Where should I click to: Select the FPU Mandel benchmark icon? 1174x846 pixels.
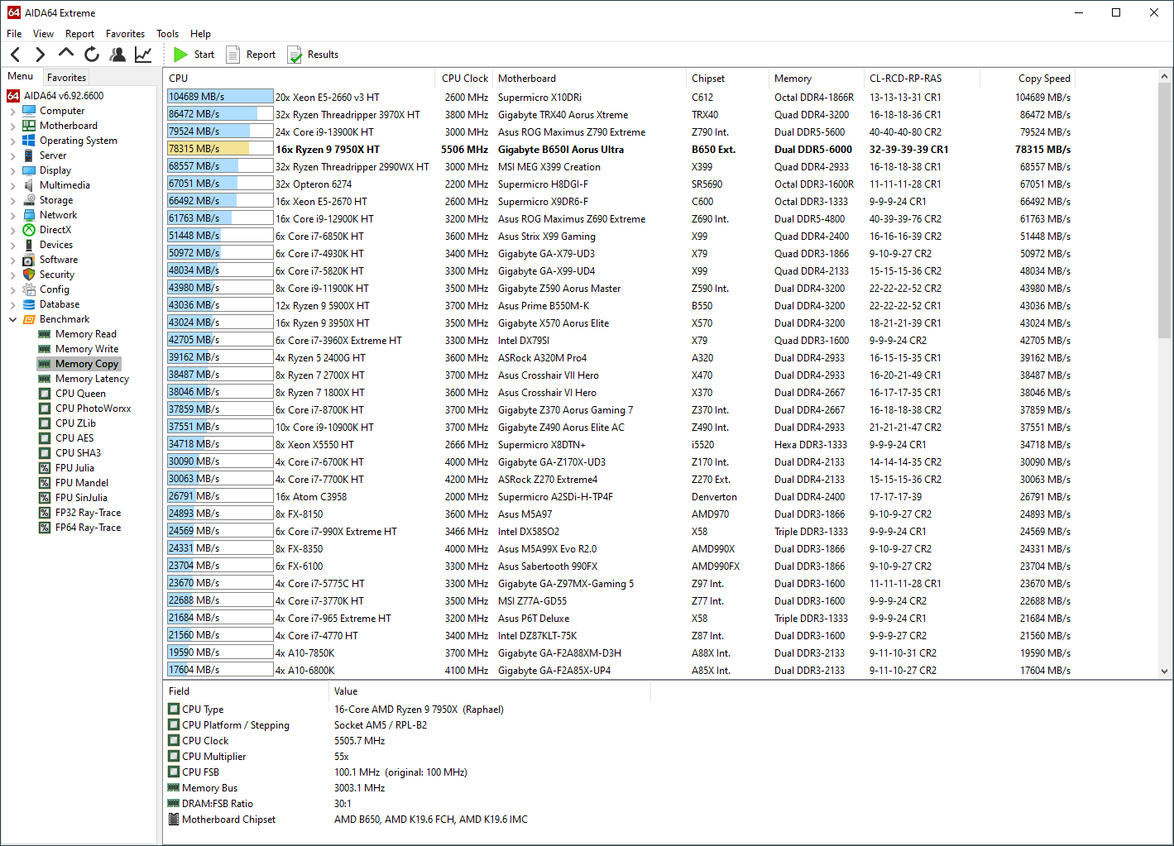coord(45,483)
